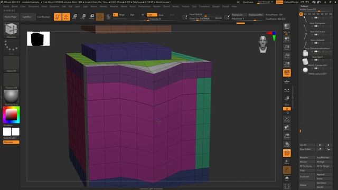
Task: Click the black silhouette thumbnail preview
Action: click(38, 39)
